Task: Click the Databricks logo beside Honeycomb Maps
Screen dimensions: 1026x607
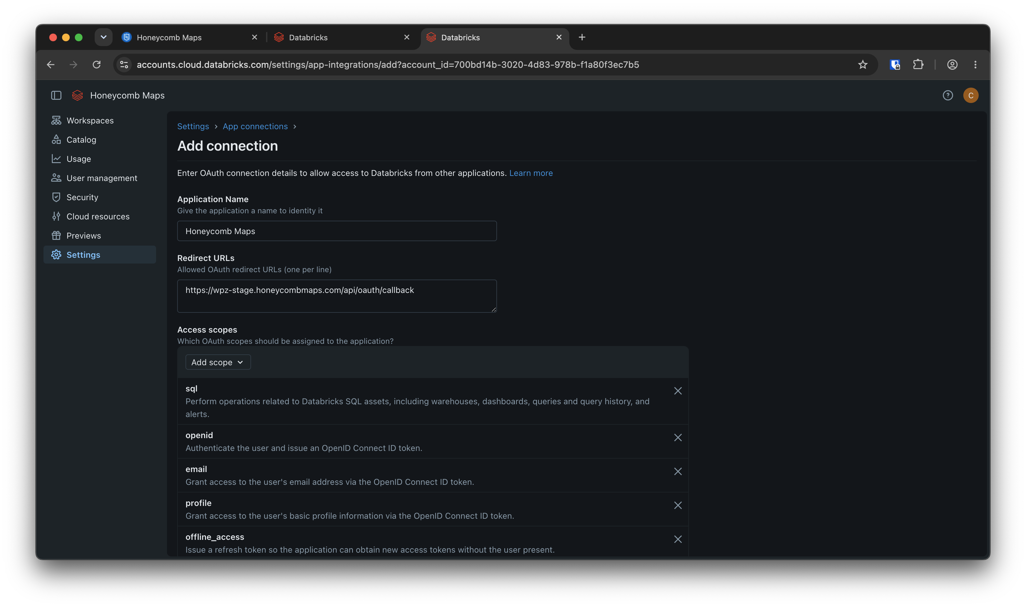Action: point(77,95)
